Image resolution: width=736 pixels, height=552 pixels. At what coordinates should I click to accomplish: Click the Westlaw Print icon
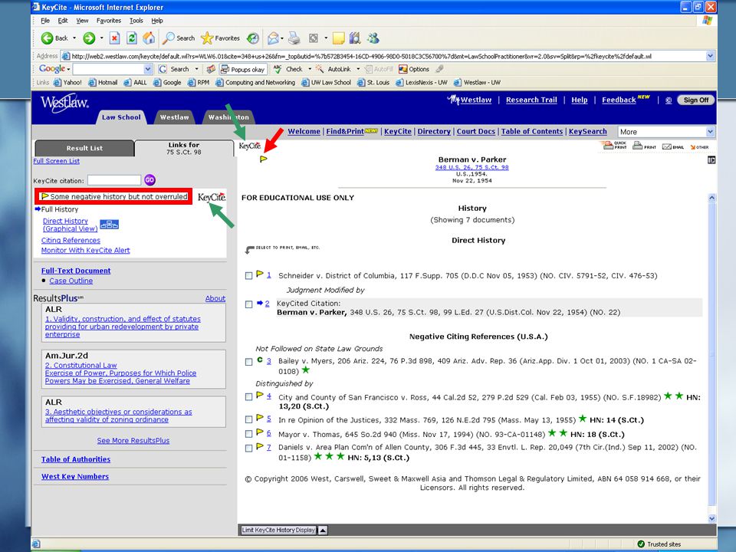point(644,146)
